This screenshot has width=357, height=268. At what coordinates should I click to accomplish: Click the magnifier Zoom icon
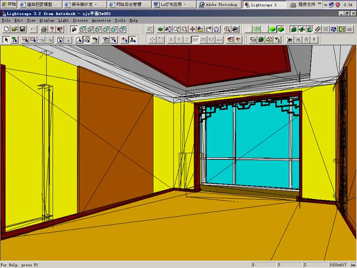tap(185, 29)
